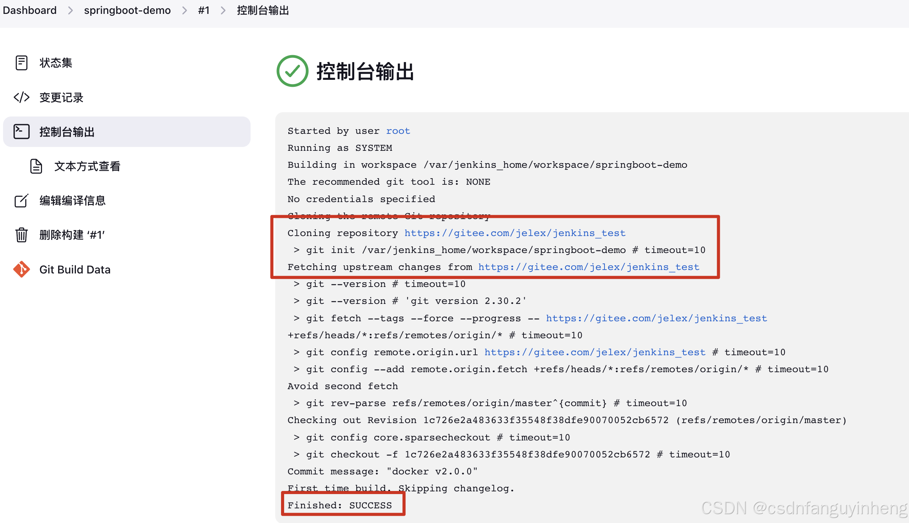Click the plain text view file icon

tap(36, 166)
